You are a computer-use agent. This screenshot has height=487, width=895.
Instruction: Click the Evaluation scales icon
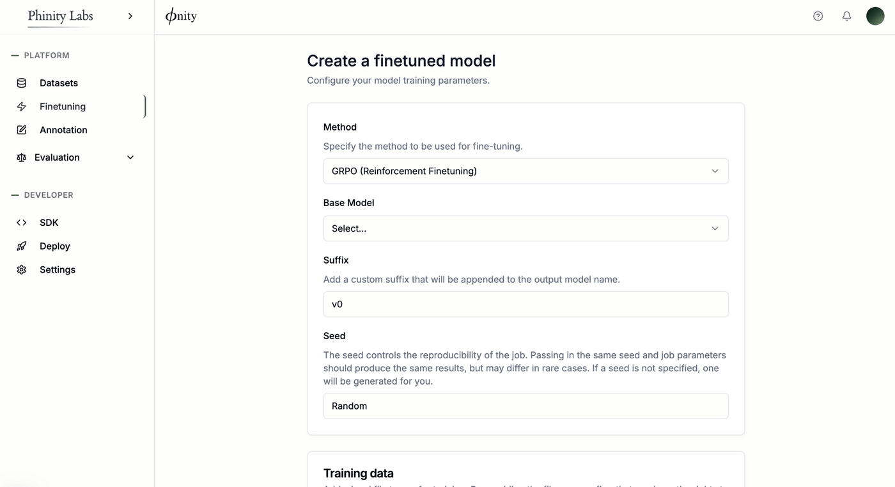coord(22,157)
